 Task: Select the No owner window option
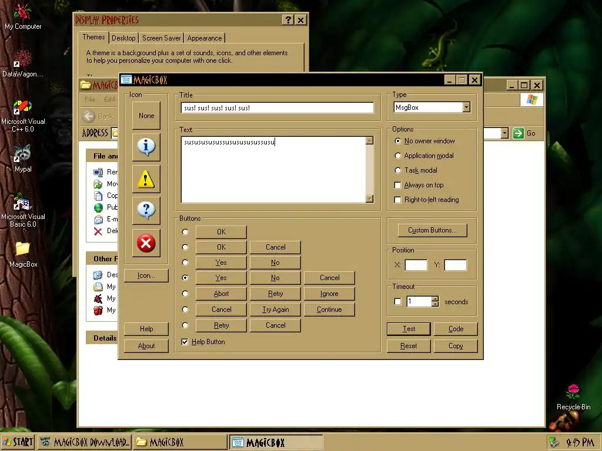pyautogui.click(x=398, y=141)
